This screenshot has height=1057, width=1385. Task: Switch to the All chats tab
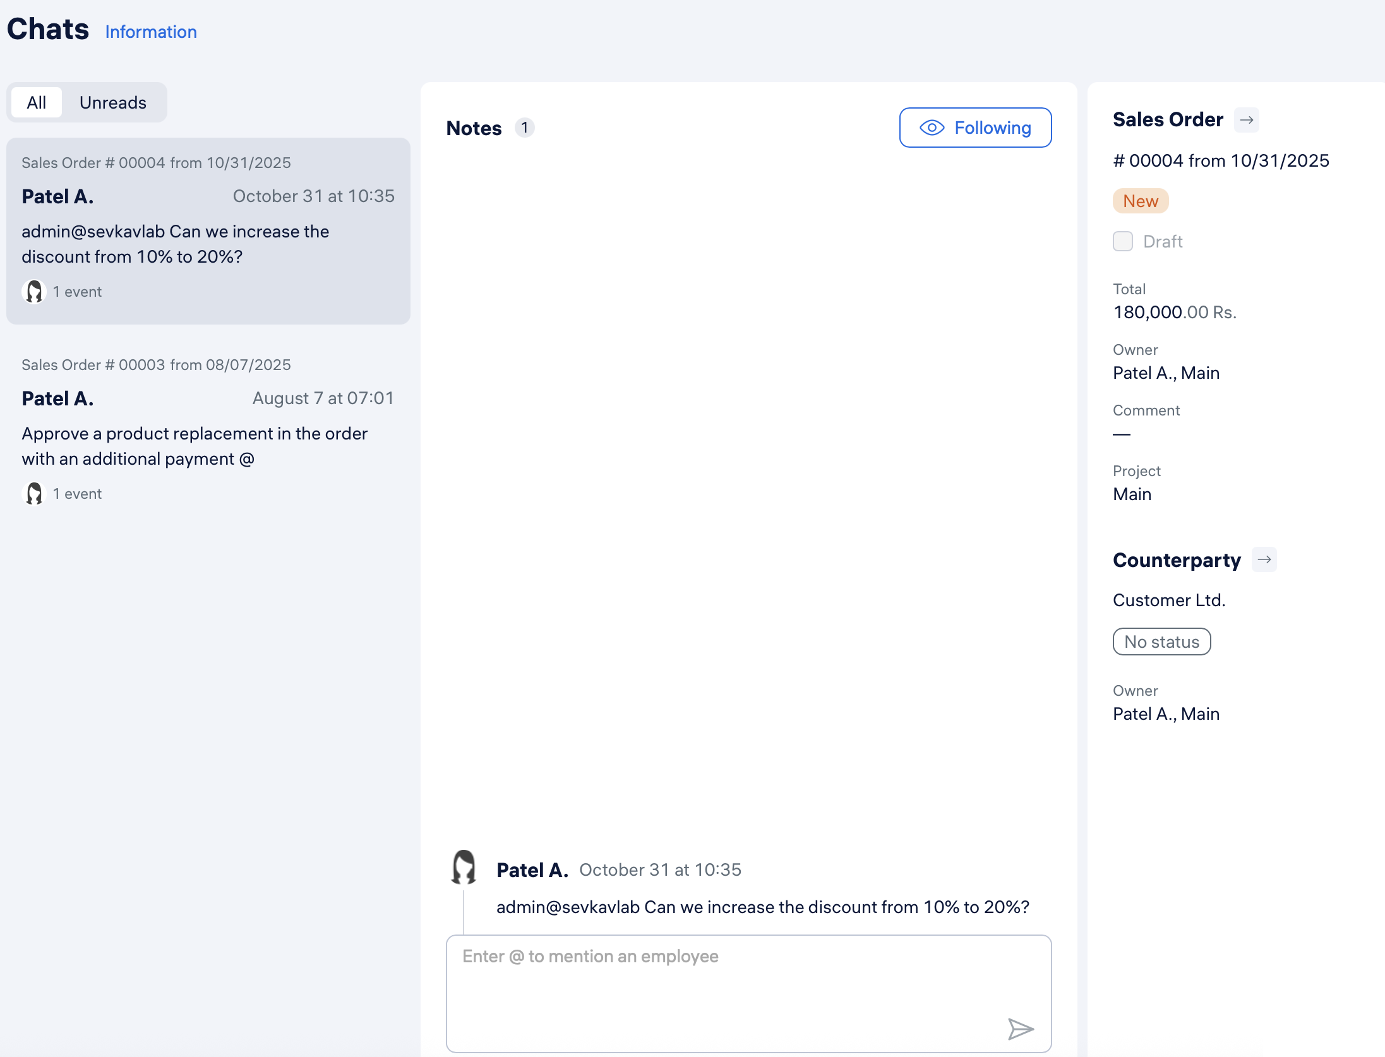click(x=37, y=102)
